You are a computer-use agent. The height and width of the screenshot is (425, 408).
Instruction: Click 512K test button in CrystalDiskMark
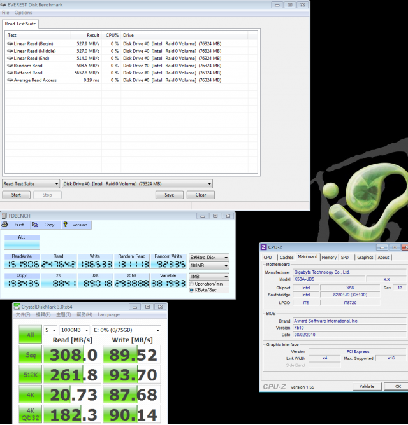click(30, 375)
